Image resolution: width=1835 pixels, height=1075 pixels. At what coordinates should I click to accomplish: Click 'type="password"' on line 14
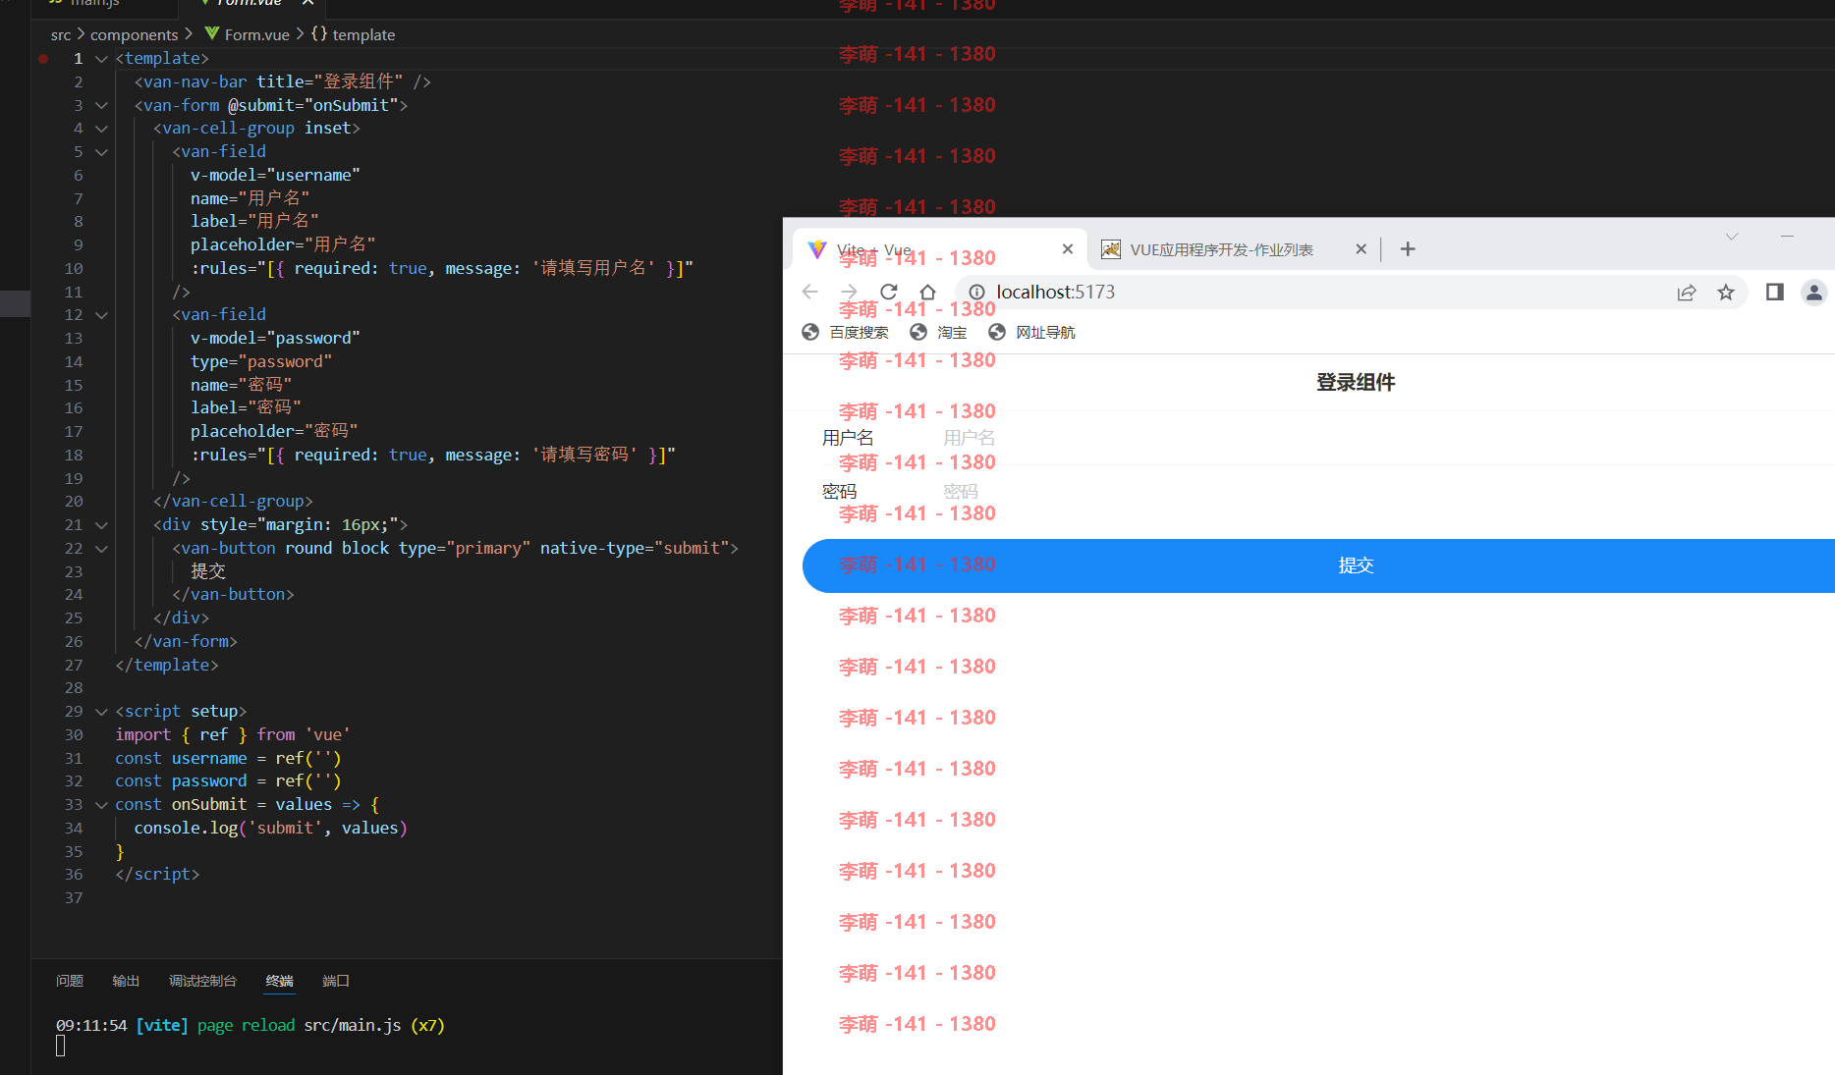tap(261, 362)
